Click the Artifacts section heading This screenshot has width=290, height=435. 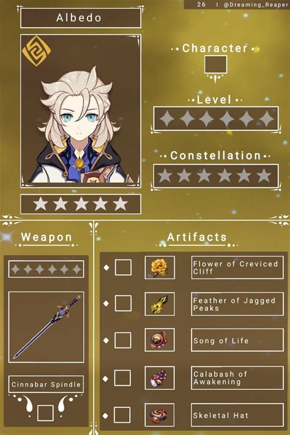tap(197, 237)
